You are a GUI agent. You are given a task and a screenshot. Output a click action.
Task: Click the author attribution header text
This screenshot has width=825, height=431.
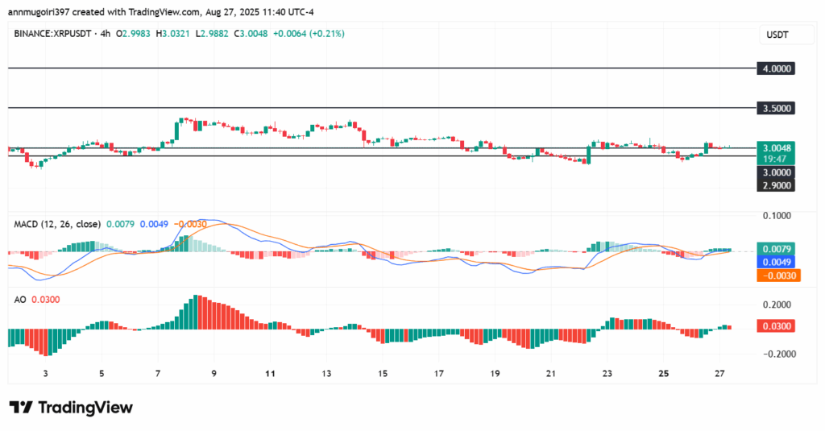pyautogui.click(x=160, y=11)
